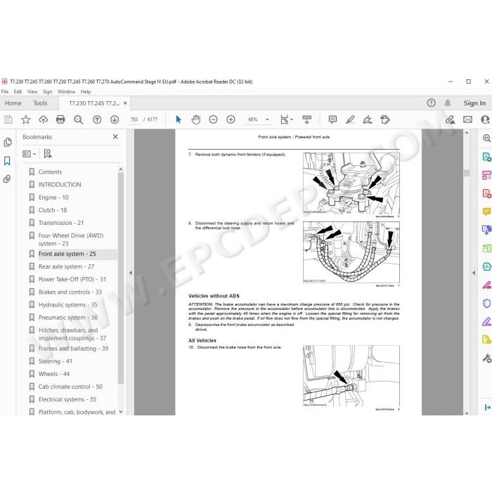Jump to Rear axle system - 27
This screenshot has height=492, width=492.
click(x=66, y=266)
